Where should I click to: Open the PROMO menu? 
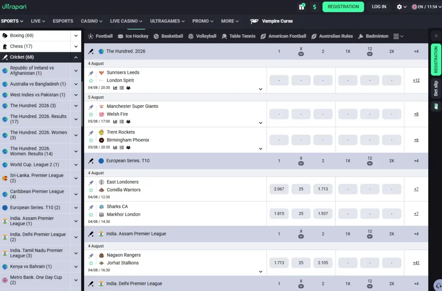point(203,21)
